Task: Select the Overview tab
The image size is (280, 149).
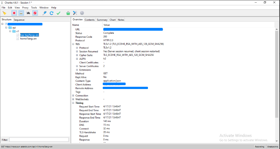Action: click(x=78, y=20)
